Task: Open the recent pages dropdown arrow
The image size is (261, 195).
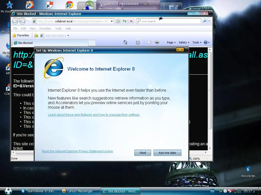Action: tap(28, 21)
